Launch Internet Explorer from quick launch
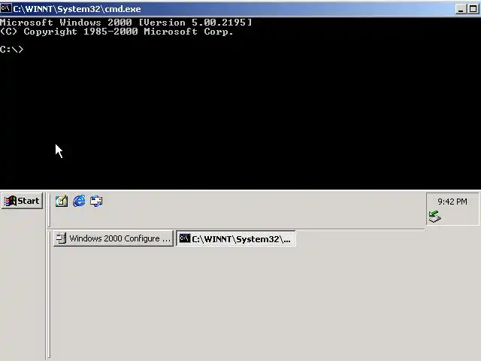 click(79, 201)
